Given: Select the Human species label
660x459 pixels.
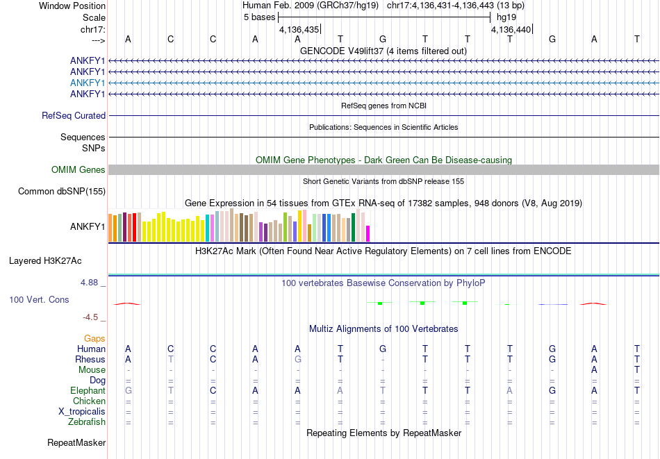Looking at the screenshot, I should (x=91, y=349).
